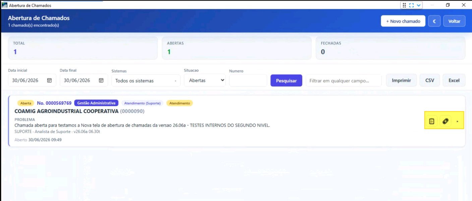This screenshot has width=472, height=201.
Task: Click the Aberto 30/06/2026 09:49 timestamp
Action: (38, 140)
